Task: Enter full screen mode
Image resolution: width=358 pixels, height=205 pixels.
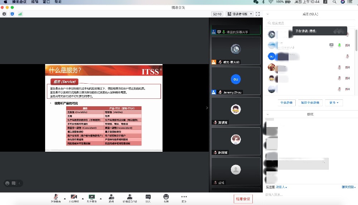Action: 258,14
